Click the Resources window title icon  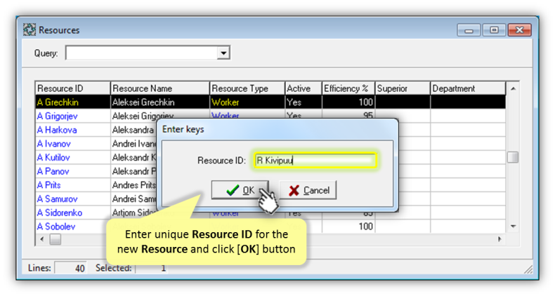click(x=30, y=30)
